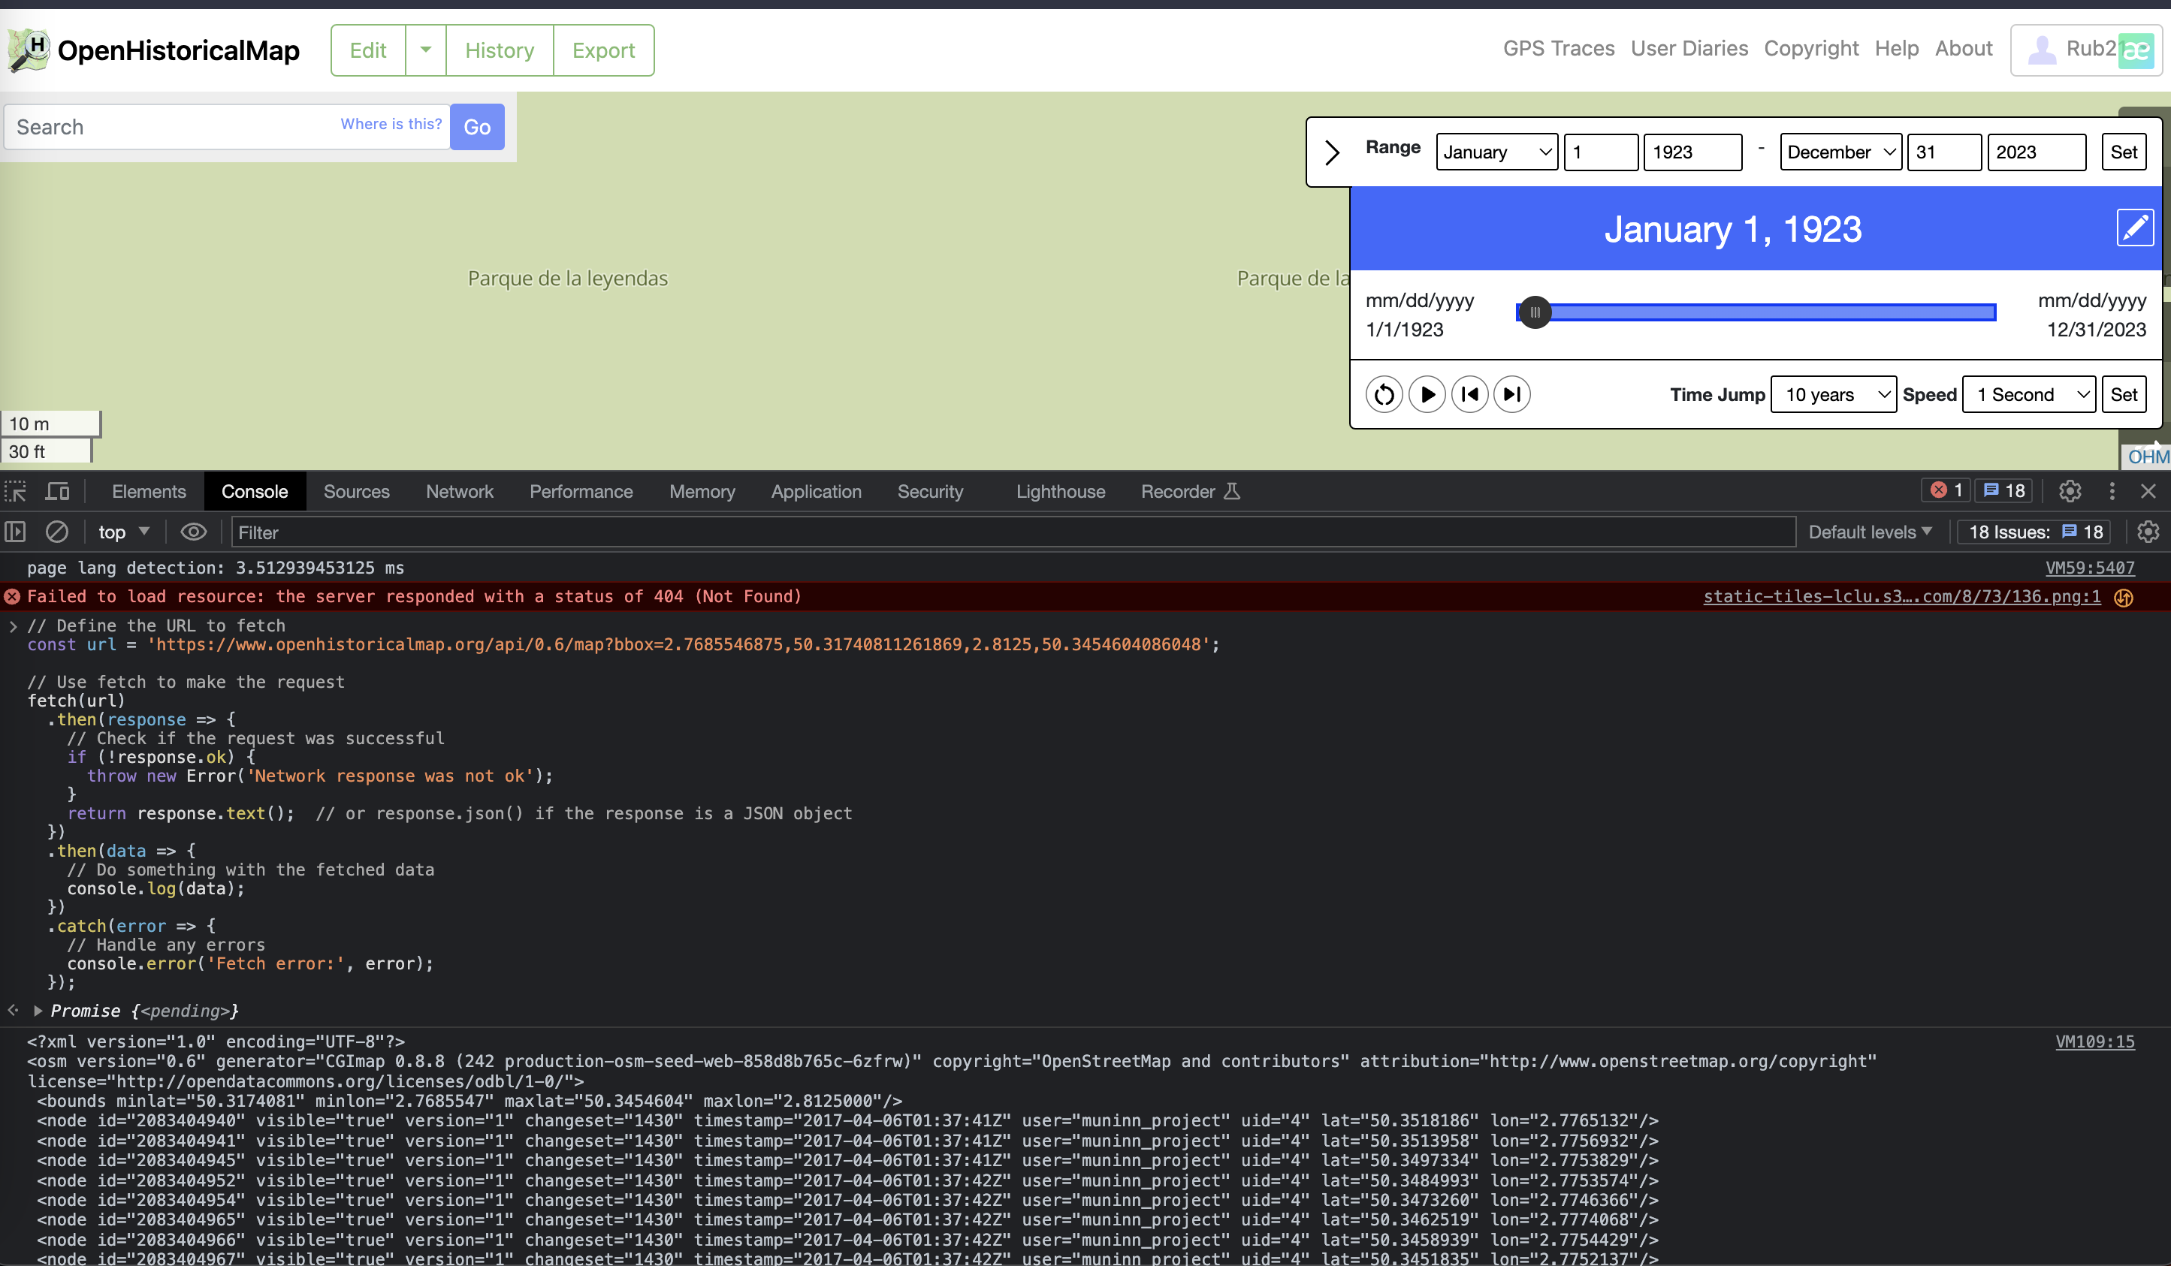This screenshot has width=2171, height=1266.
Task: Click the Go search button
Action: click(x=477, y=127)
